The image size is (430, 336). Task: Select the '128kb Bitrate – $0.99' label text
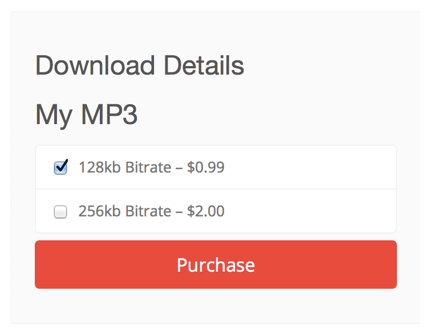(x=152, y=167)
